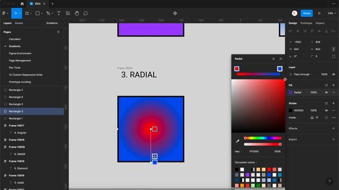Open the 35% zoom level dropdown
The width and height of the screenshot is (339, 190).
pyautogui.click(x=332, y=13)
